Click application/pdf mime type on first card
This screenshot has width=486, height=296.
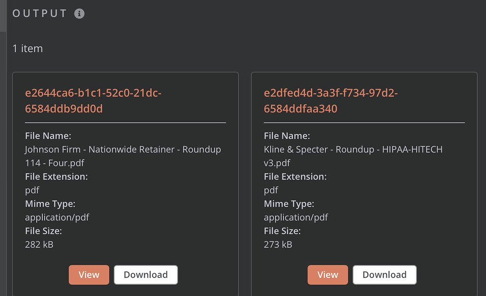click(x=57, y=217)
